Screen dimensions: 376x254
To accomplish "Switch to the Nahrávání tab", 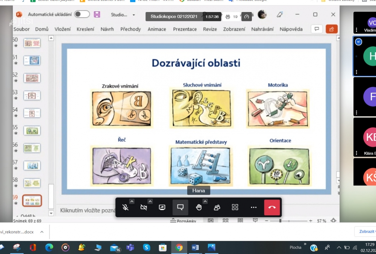I will (x=262, y=29).
